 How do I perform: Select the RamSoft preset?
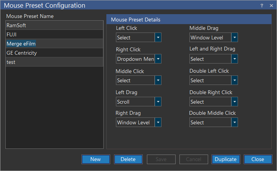tap(54, 25)
